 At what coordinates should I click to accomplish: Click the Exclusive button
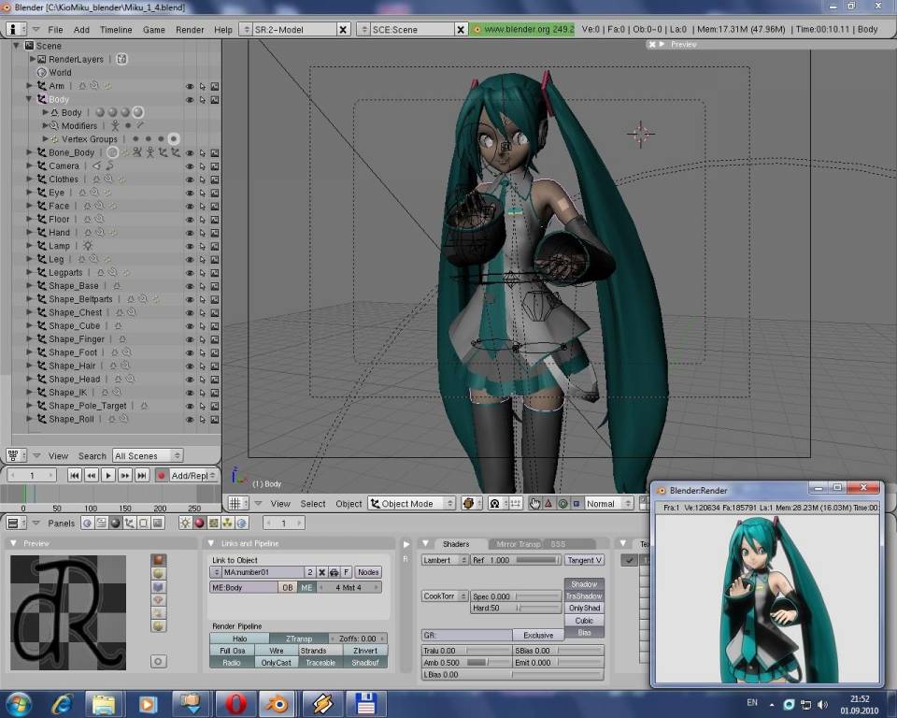point(538,635)
